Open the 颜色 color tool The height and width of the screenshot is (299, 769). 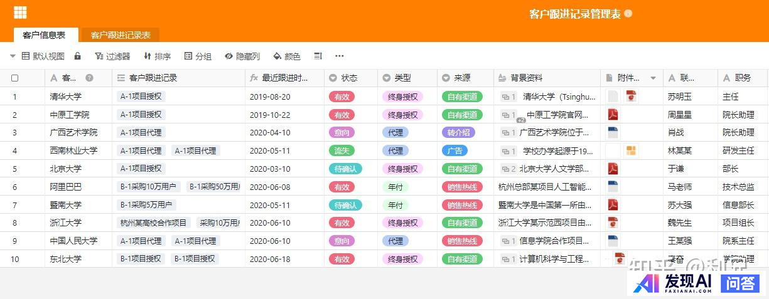(287, 56)
